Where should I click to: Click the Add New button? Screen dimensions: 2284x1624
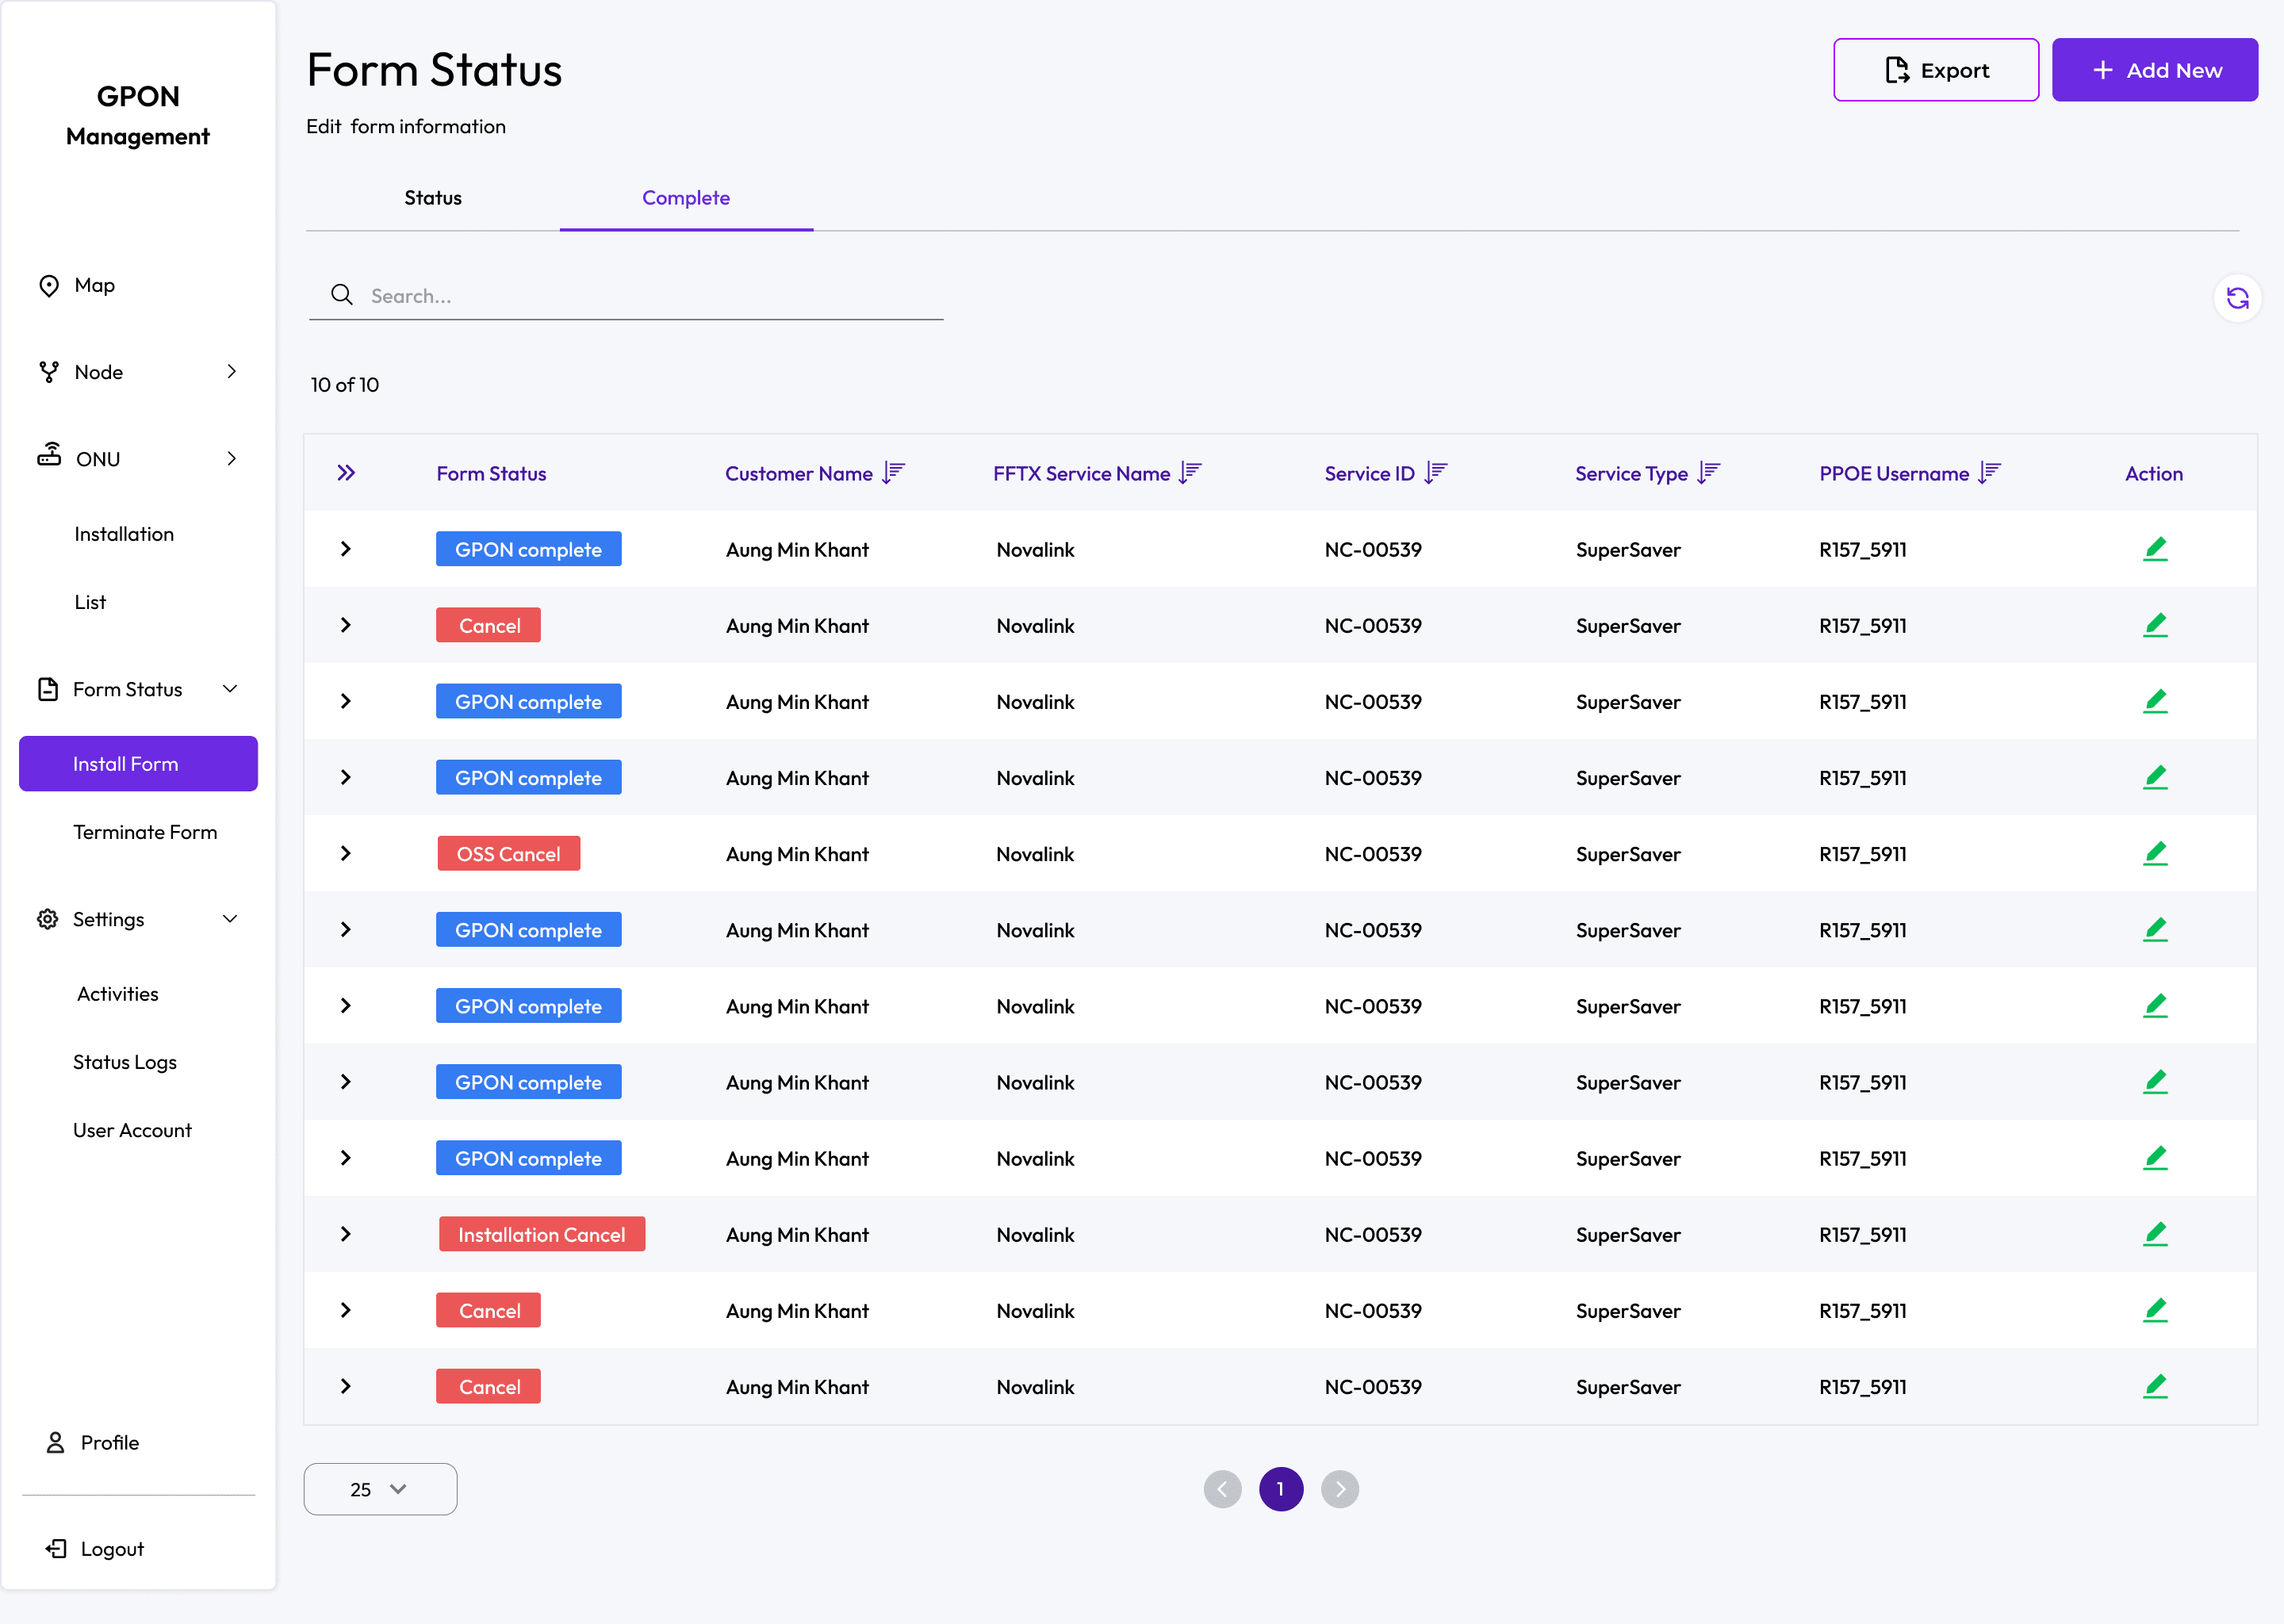(x=2154, y=70)
